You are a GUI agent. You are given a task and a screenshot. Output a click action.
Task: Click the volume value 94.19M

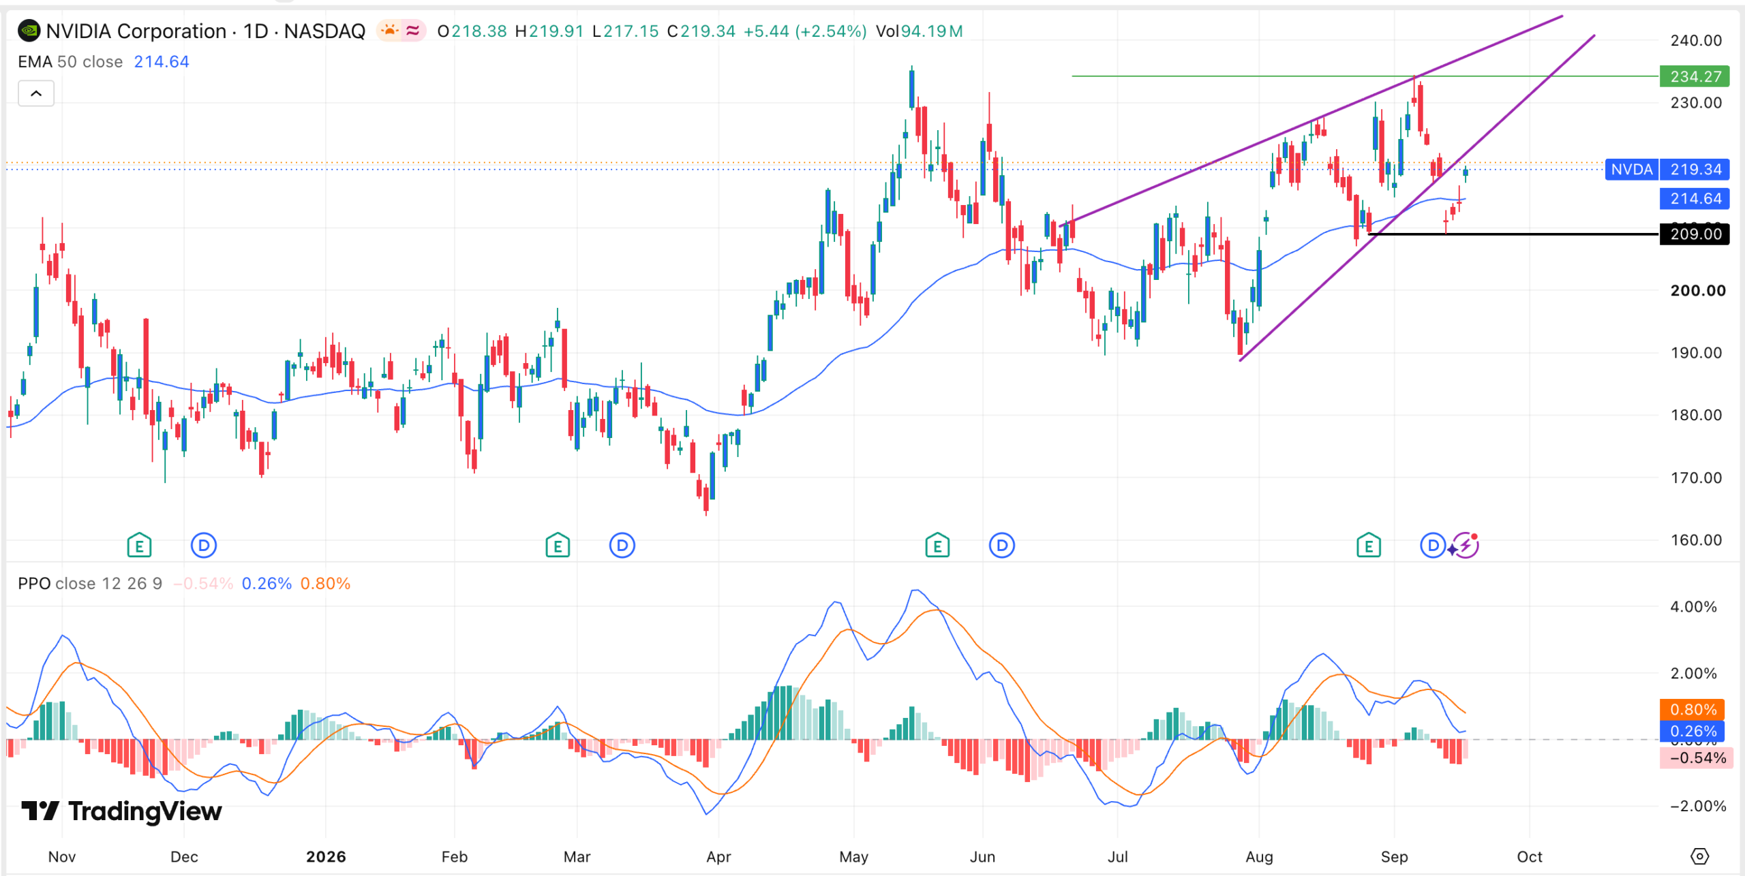pyautogui.click(x=932, y=31)
